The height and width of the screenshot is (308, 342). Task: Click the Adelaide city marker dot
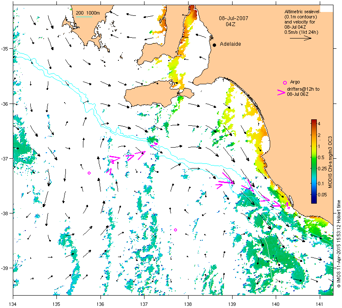click(215, 45)
